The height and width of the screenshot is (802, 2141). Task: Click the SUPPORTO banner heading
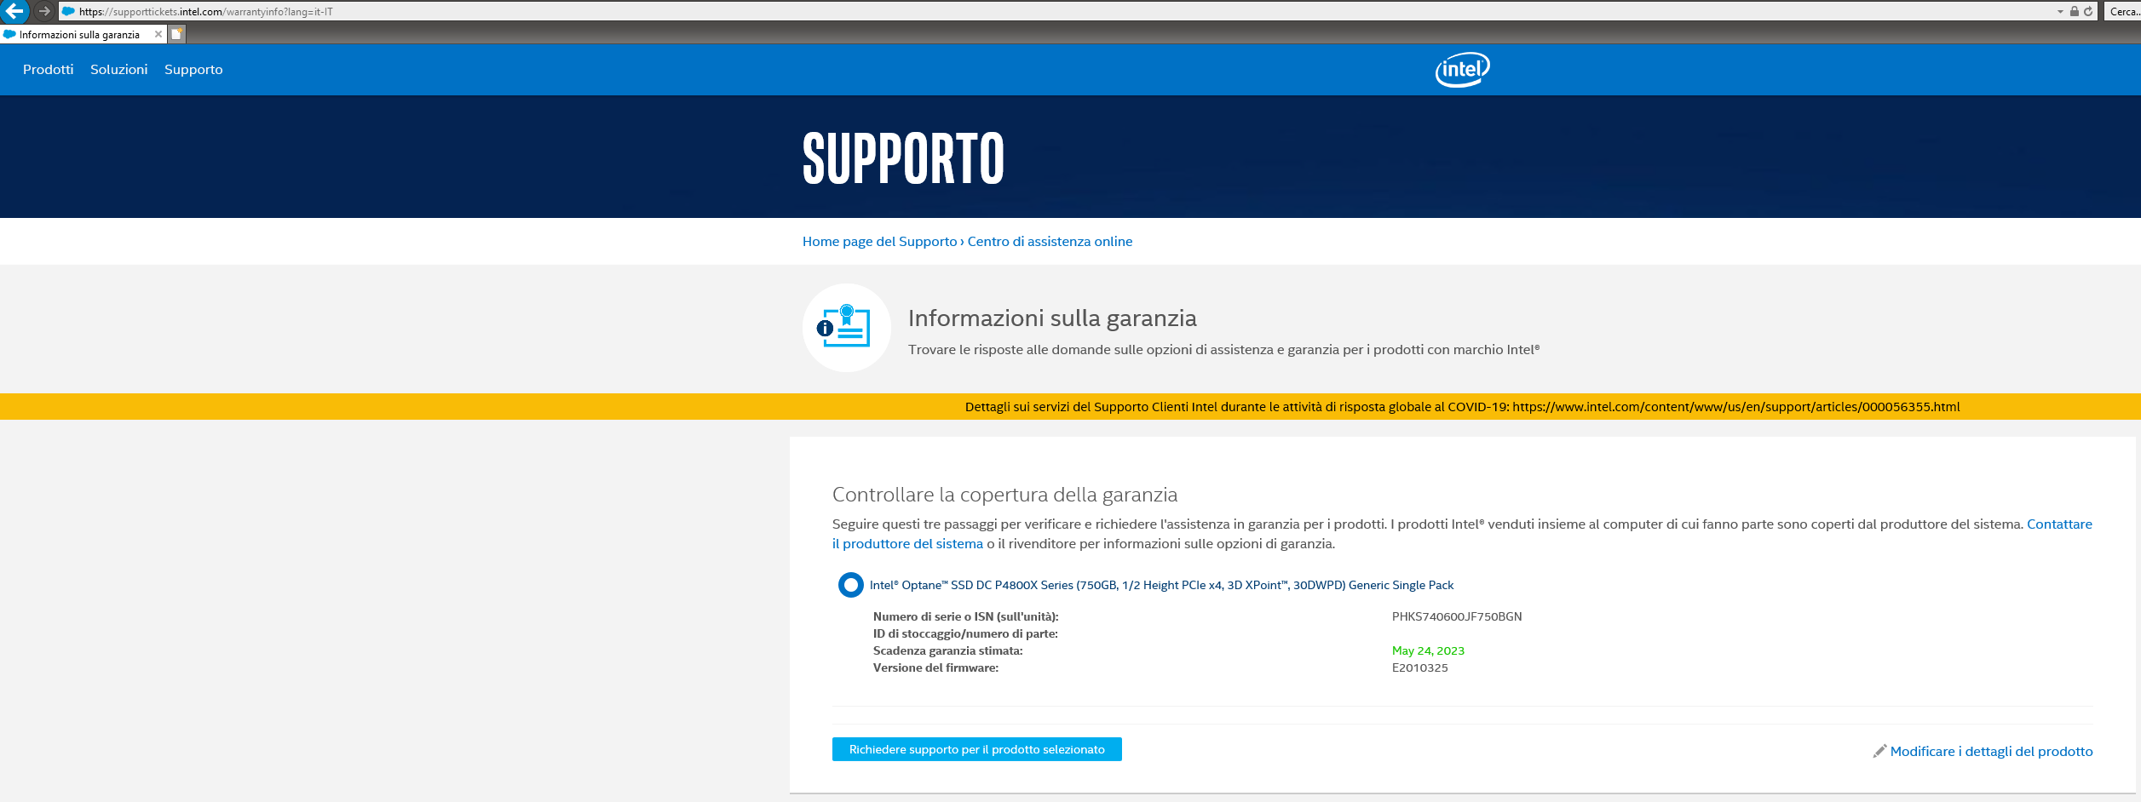(903, 158)
